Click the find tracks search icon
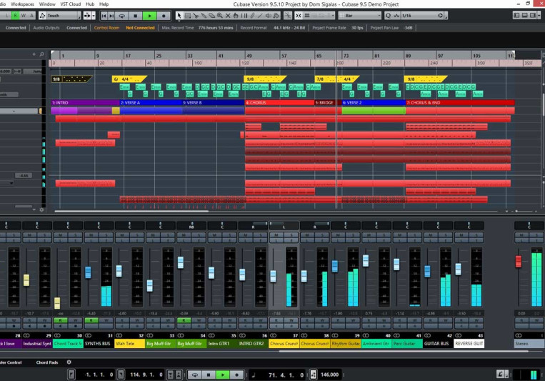This screenshot has height=381, width=545. pos(41,54)
